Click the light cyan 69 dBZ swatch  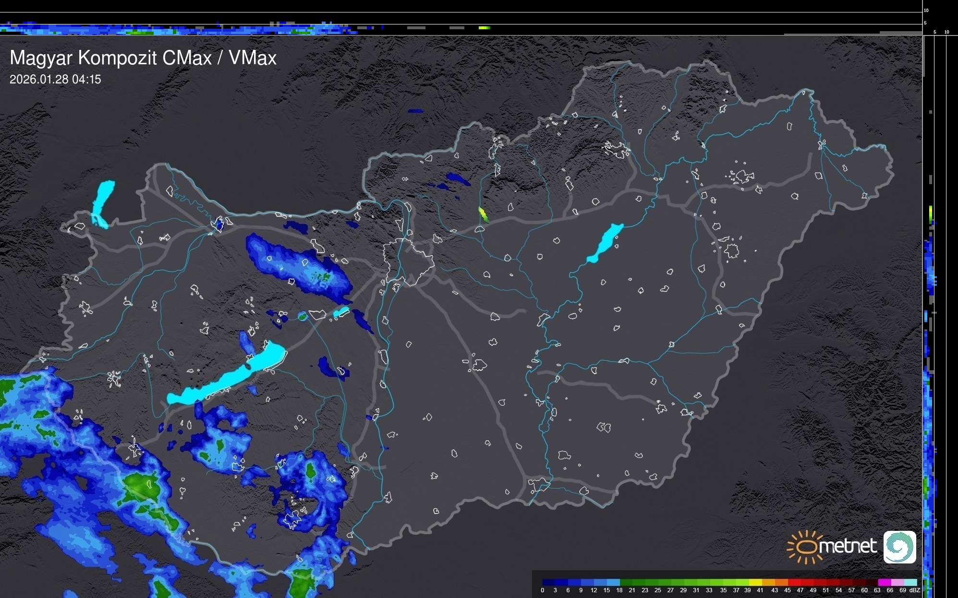coord(910,583)
